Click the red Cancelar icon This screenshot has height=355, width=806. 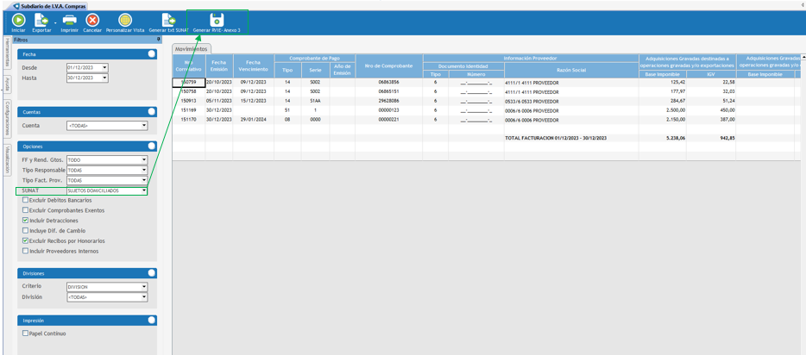(92, 20)
